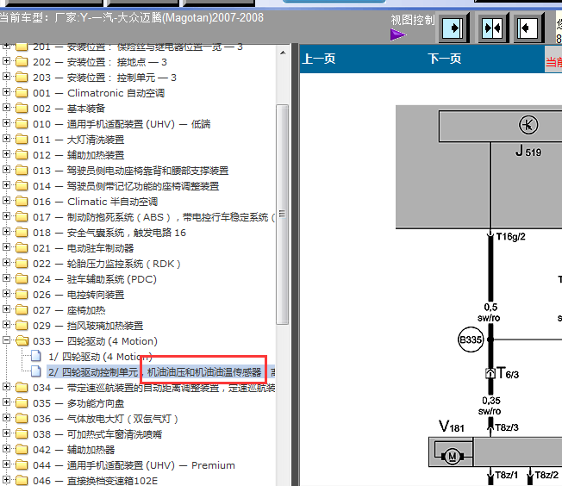
Task: Select 016 Climatic 半自动空调
Action: (x=95, y=202)
